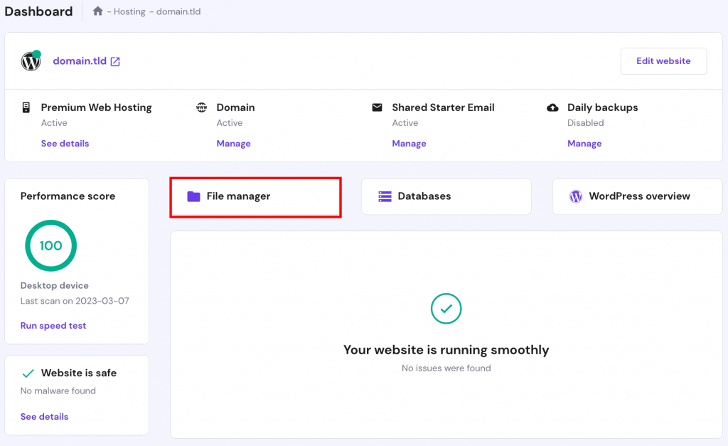This screenshot has width=728, height=446.
Task: Click the Edit website button
Action: [x=663, y=60]
